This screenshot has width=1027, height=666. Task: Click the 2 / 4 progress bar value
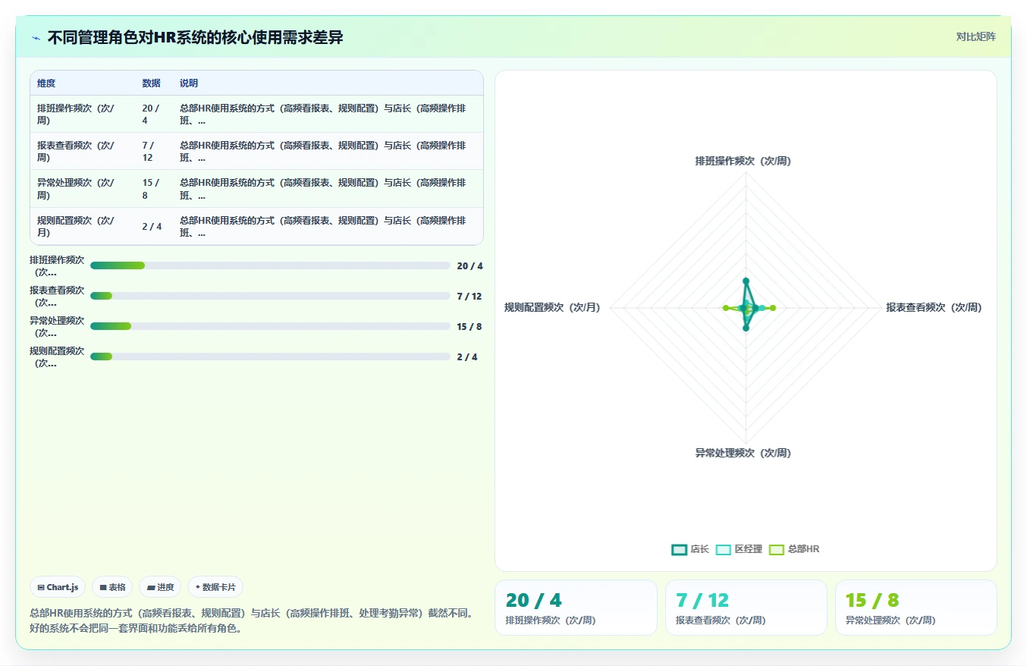click(467, 357)
